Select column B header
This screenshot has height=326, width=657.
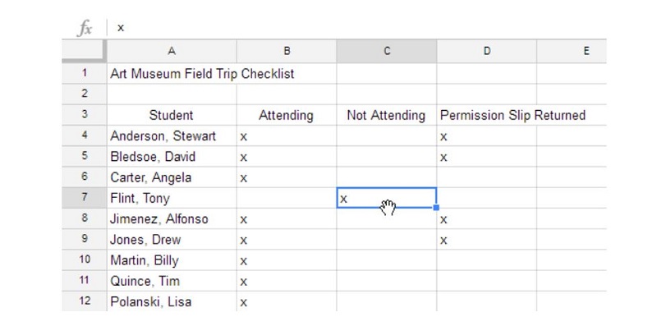[x=287, y=51]
